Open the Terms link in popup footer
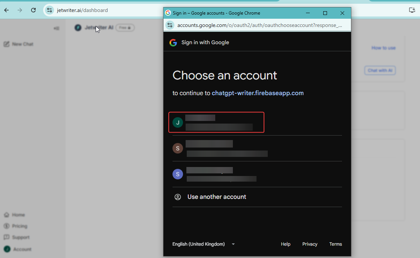The width and height of the screenshot is (420, 258). 336,244
